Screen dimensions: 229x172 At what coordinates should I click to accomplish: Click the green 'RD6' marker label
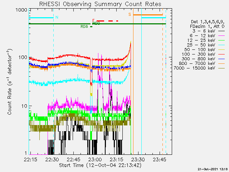pos(84,27)
